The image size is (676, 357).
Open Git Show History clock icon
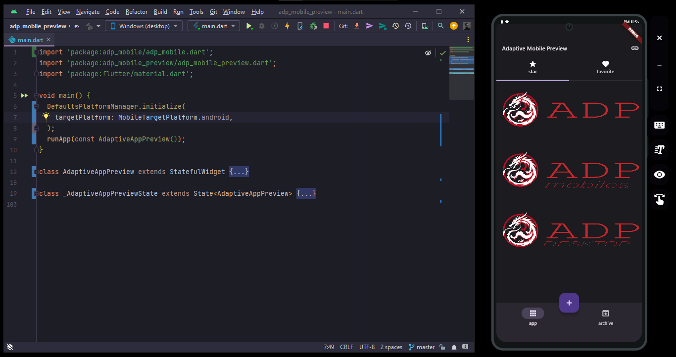[x=395, y=26]
